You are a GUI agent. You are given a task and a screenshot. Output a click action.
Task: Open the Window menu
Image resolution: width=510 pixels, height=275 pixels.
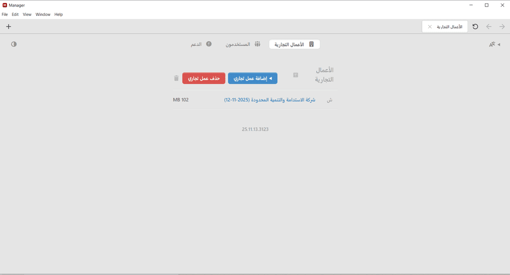click(x=43, y=14)
